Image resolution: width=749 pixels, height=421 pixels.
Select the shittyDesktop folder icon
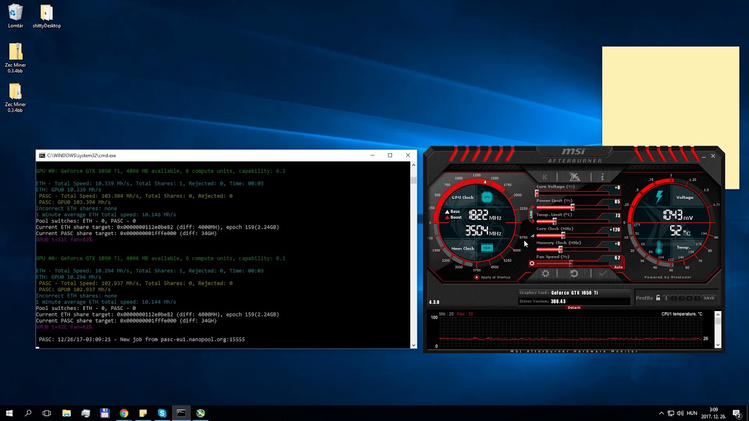tap(47, 16)
